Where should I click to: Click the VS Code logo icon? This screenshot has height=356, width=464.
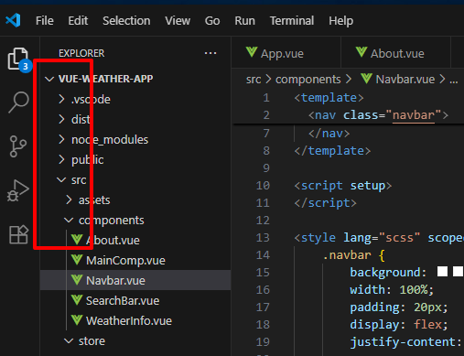[13, 20]
